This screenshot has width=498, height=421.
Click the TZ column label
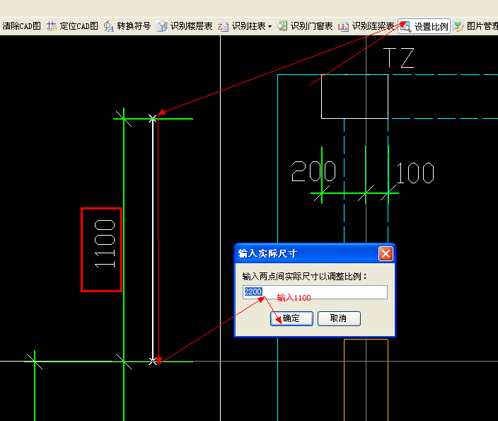(x=399, y=58)
